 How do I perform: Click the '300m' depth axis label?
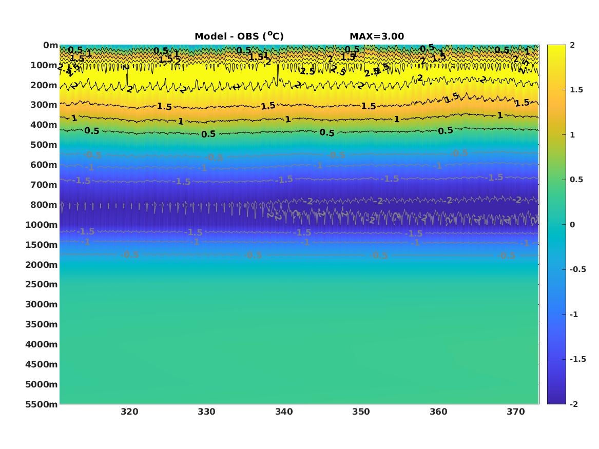tap(44, 105)
